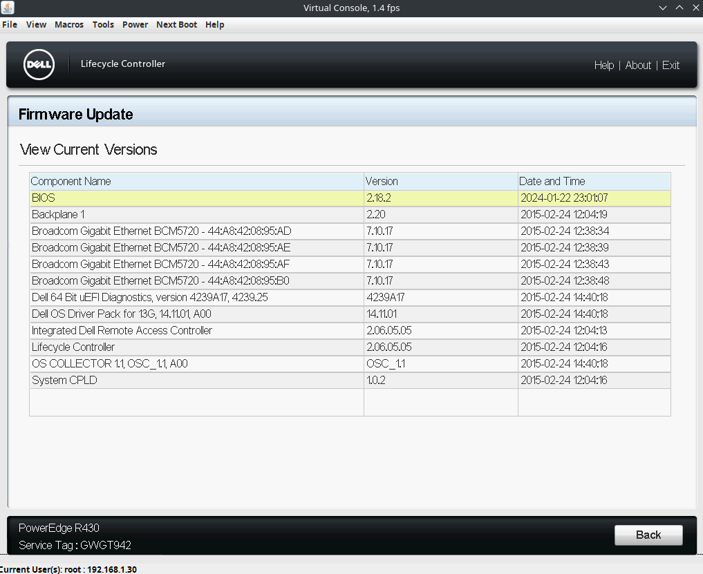
Task: Open the Lifecycle Controller Help link
Action: [603, 65]
